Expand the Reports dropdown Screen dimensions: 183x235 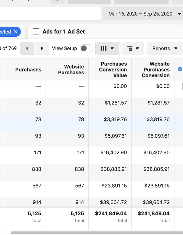coord(165,48)
